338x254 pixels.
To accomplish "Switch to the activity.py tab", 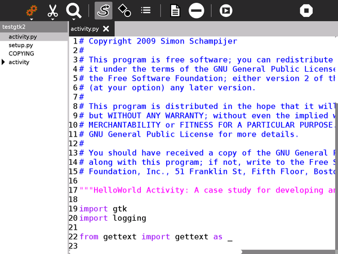I will click(84, 28).
